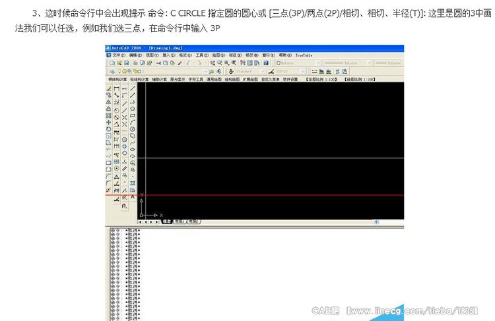Click the first-tab navigation arrow

[x=140, y=222]
